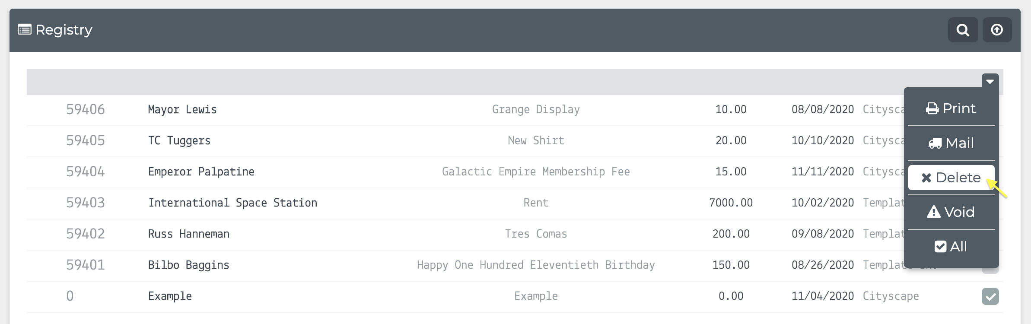Click the upload arrow circle icon

997,30
